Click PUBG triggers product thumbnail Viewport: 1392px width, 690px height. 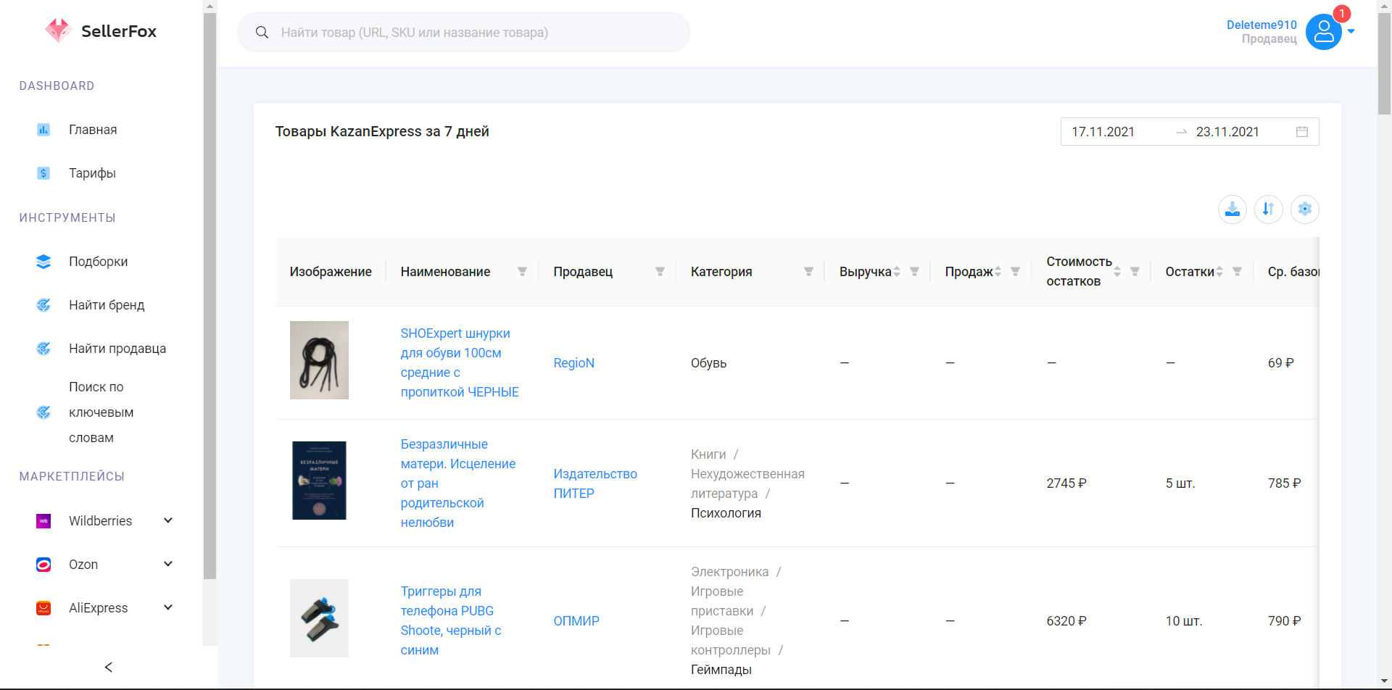click(x=319, y=618)
